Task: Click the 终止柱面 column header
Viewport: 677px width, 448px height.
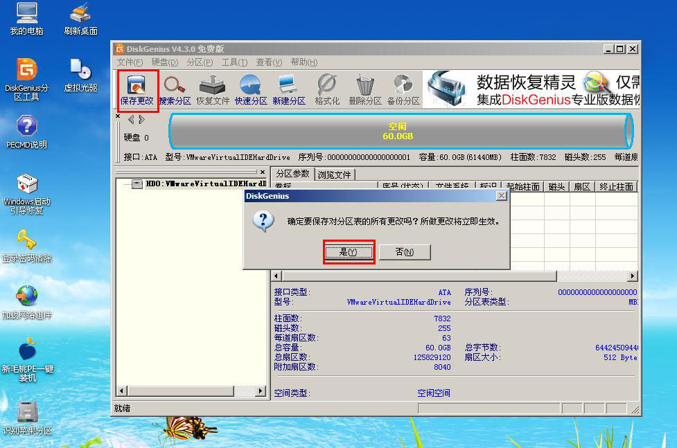Action: point(616,187)
